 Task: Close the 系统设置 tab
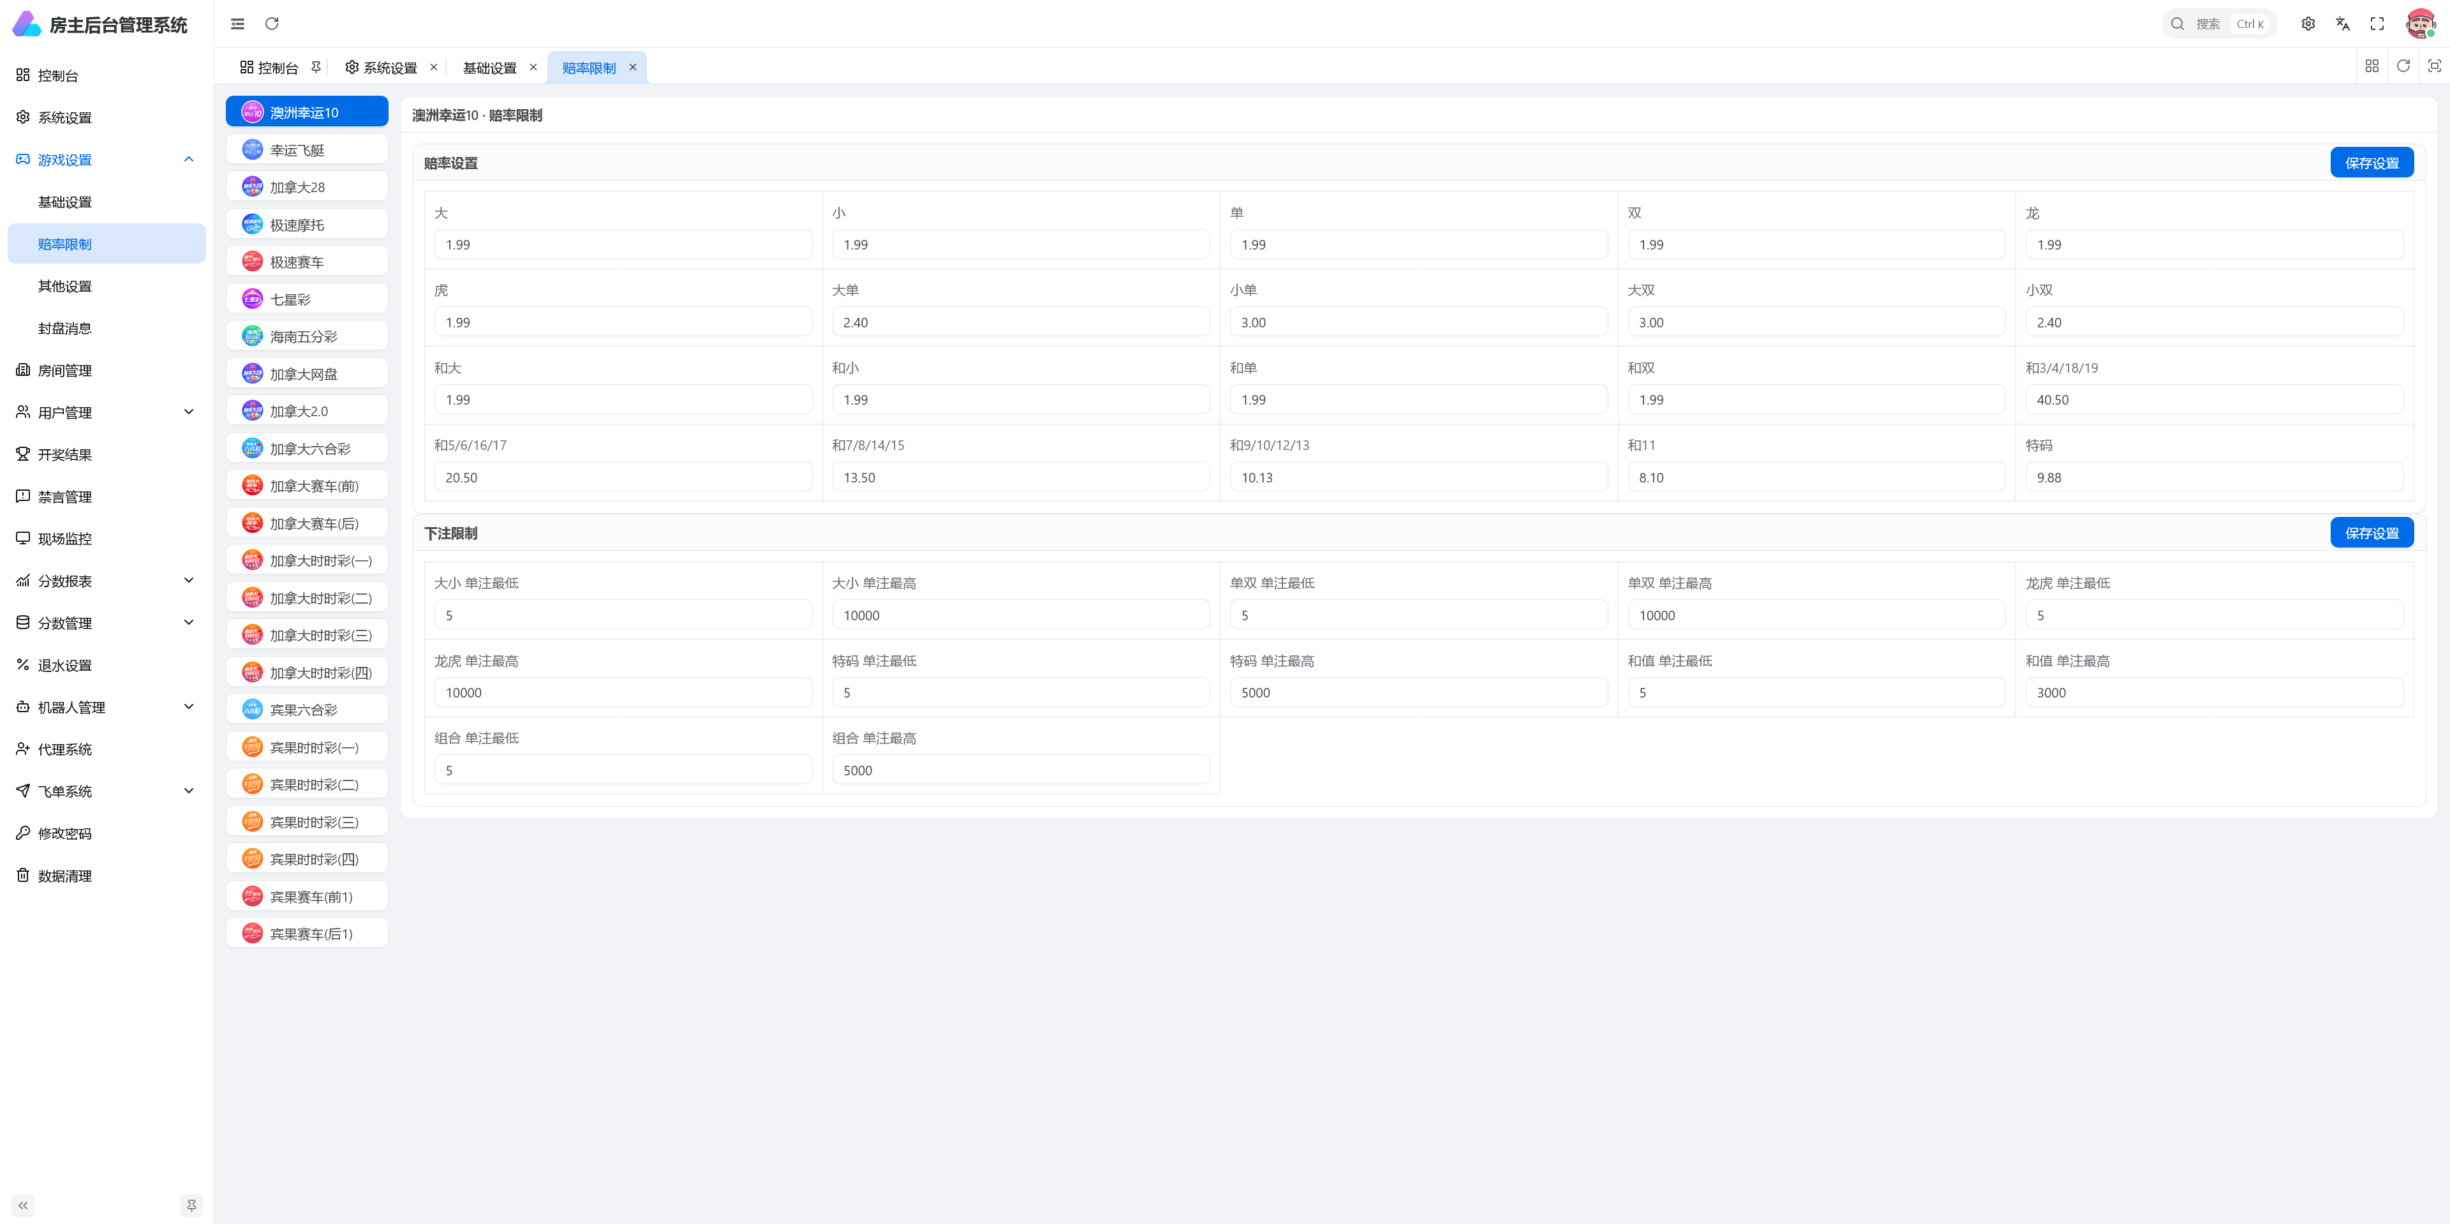click(x=434, y=68)
